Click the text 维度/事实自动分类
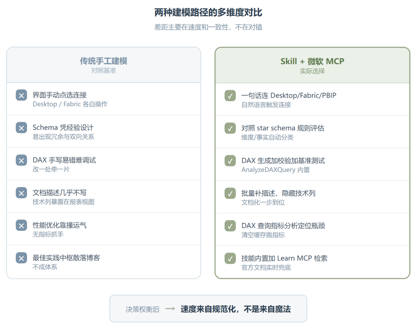This screenshot has height=328, width=416. pos(267,137)
